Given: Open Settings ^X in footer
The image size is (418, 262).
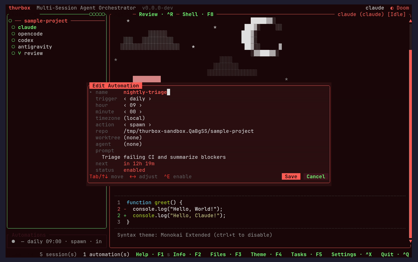Looking at the screenshot, I should point(351,254).
